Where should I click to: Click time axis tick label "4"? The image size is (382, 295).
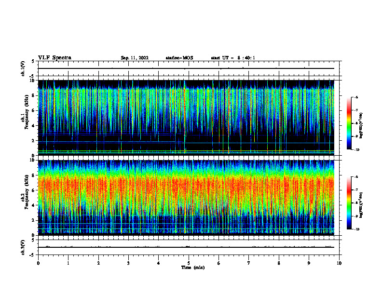coord(159,263)
